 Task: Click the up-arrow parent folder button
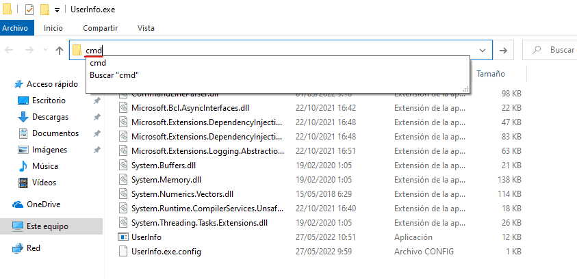coord(60,51)
